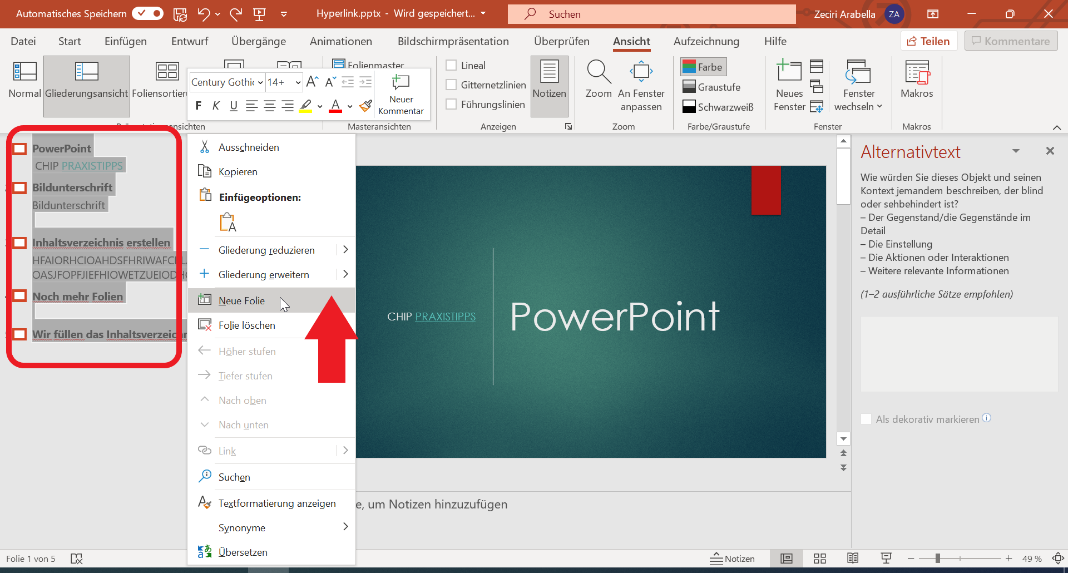Select Graustufe color mode
This screenshot has height=573, width=1068.
coord(711,87)
